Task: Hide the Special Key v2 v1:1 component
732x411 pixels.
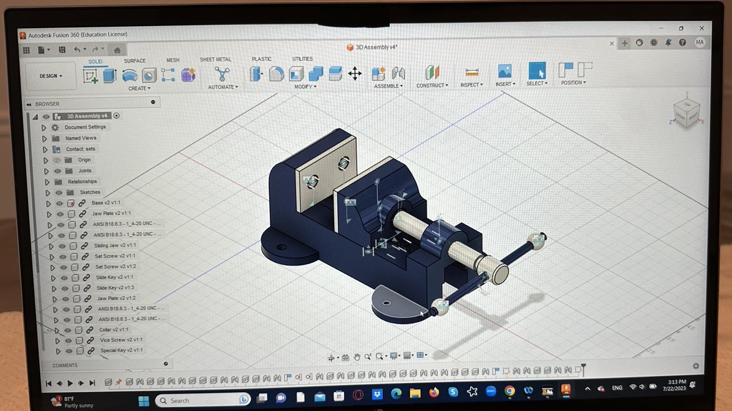Action: point(69,351)
